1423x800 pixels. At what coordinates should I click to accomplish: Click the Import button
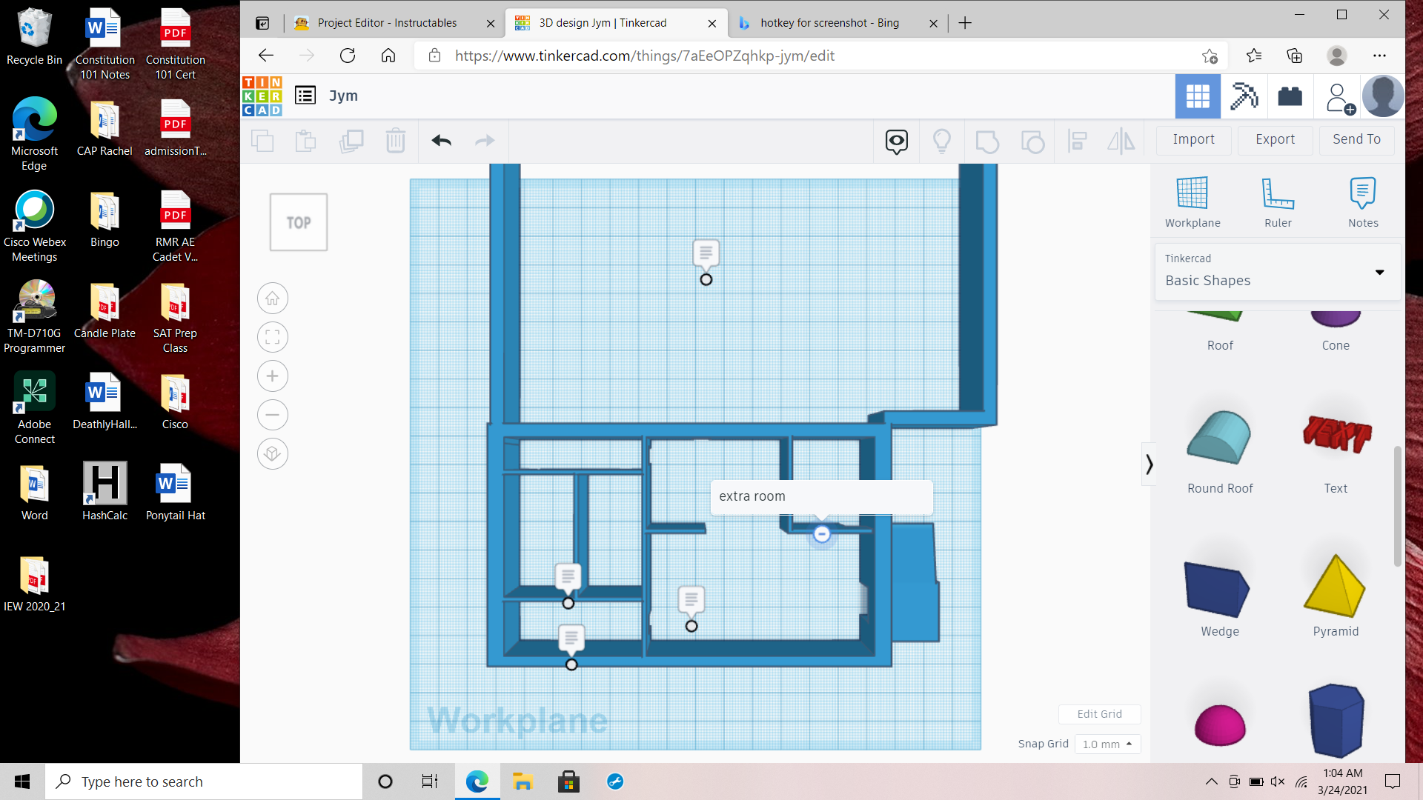click(1193, 139)
